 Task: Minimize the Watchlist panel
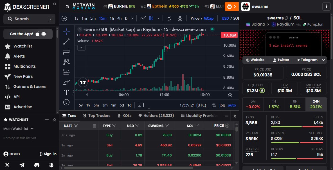pyautogui.click(x=47, y=120)
